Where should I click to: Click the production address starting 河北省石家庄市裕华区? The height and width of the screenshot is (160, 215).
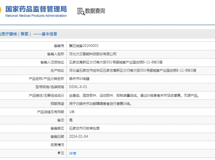pos(132,71)
